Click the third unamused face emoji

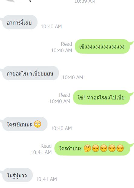tap(112, 148)
